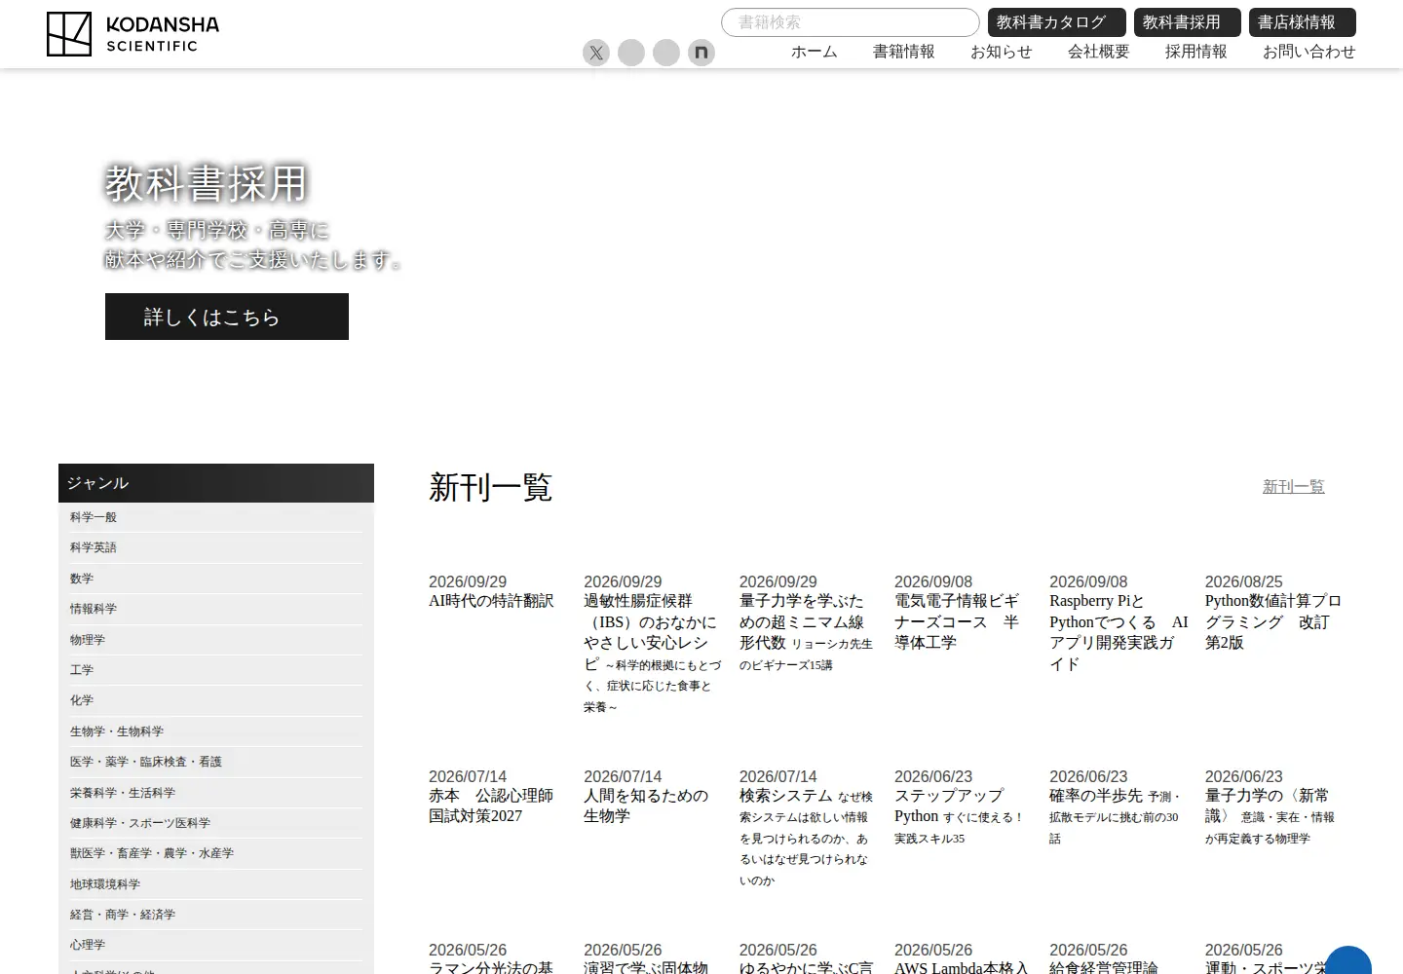
Task: Select 獣医学・畜産学・農学・水産学 genre
Action: tap(215, 853)
